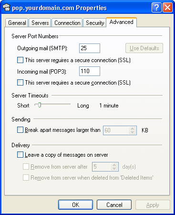This screenshot has width=175, height=215.
Task: Decrease the message size KB spinner down arrow
Action: (132, 132)
